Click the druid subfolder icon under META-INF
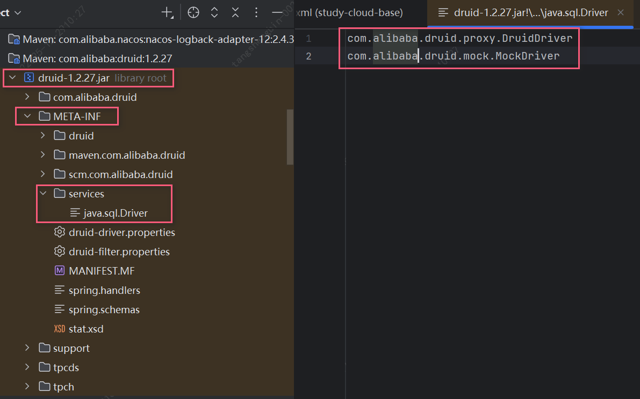 click(60, 136)
